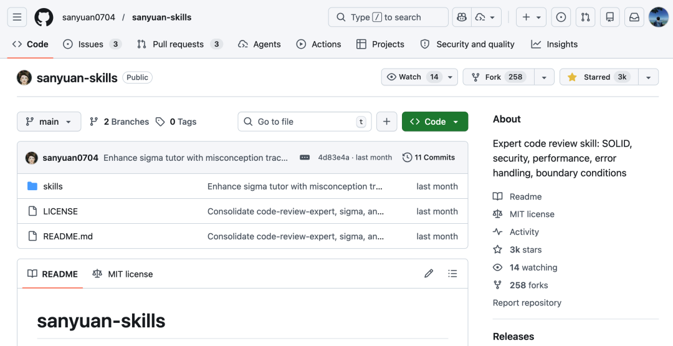This screenshot has width=673, height=346.
Task: Expand the Watch notifications dropdown
Action: point(451,77)
